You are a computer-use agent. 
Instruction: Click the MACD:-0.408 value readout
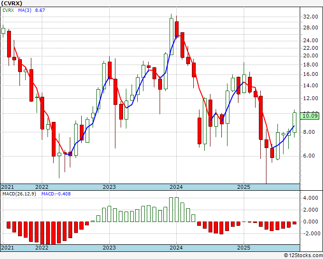coord(56,194)
